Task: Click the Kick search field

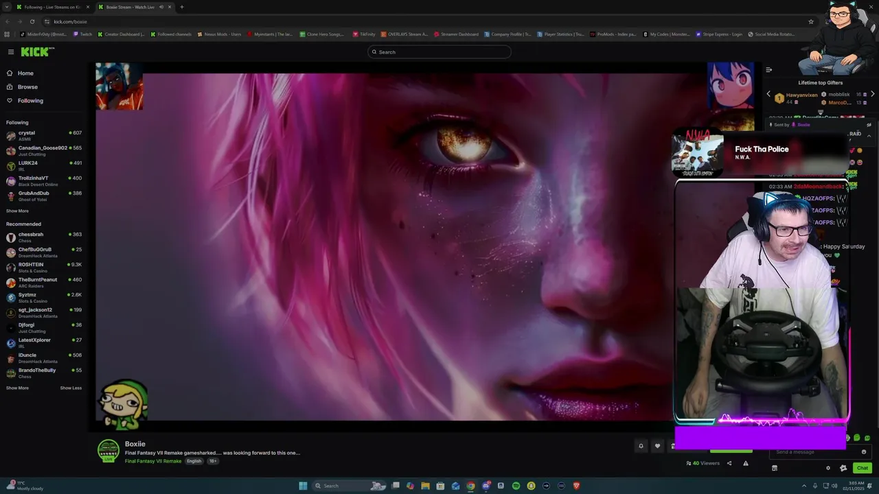Action: (439, 52)
